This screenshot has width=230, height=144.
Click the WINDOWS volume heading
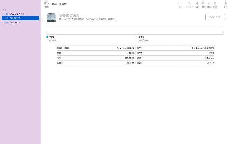[69, 15]
